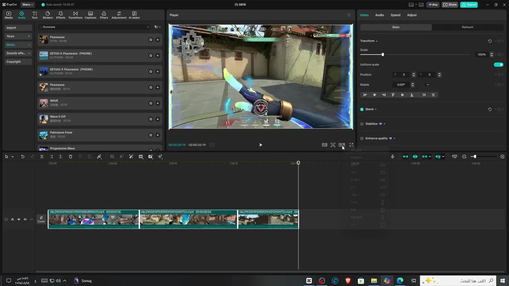The width and height of the screenshot is (509, 286).
Task: Open the Media tab
Action: (9, 15)
